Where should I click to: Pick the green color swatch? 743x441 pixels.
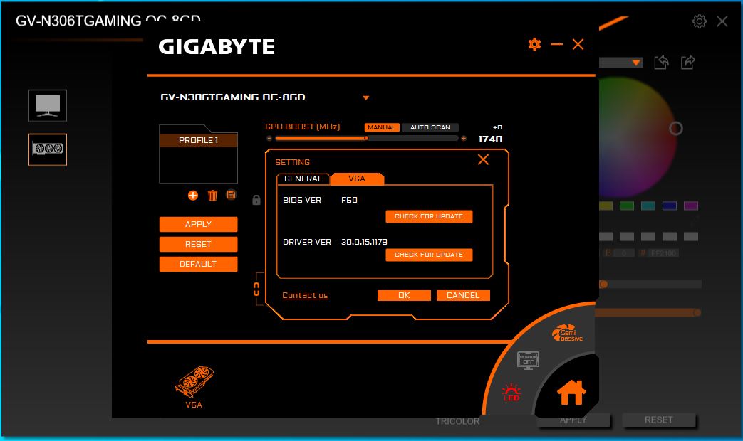pyautogui.click(x=626, y=206)
